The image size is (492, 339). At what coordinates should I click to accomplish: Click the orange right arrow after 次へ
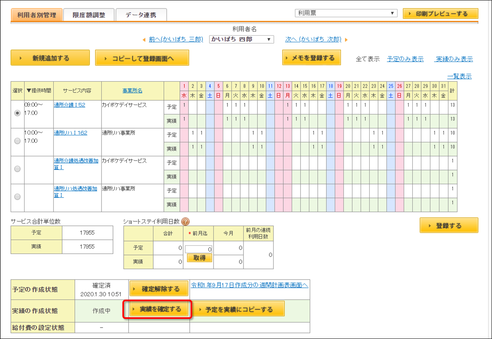tap(346, 40)
